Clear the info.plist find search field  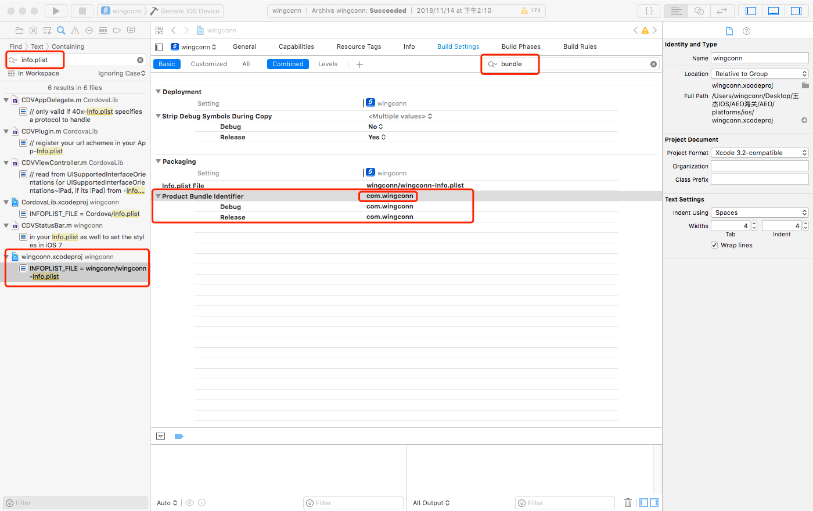point(140,60)
